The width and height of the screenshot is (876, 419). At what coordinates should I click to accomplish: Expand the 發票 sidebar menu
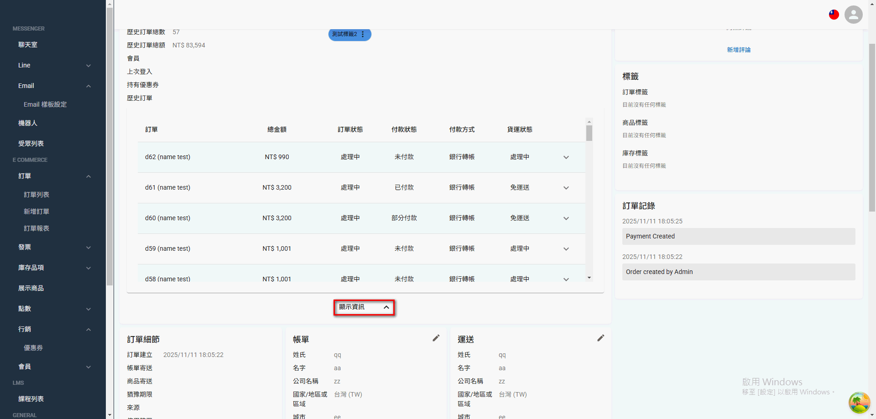pos(89,248)
